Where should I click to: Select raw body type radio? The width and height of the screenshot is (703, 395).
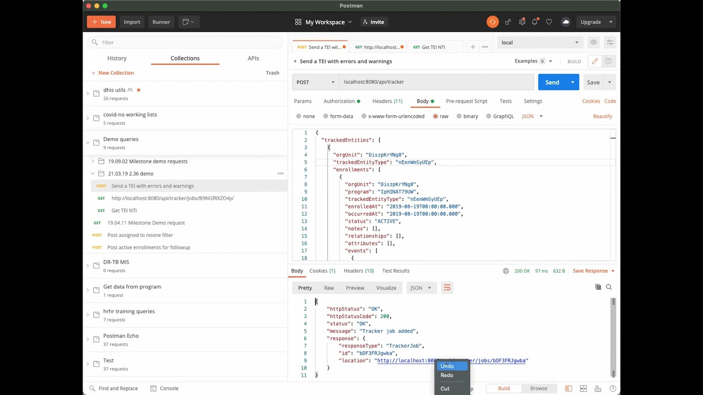[436, 116]
